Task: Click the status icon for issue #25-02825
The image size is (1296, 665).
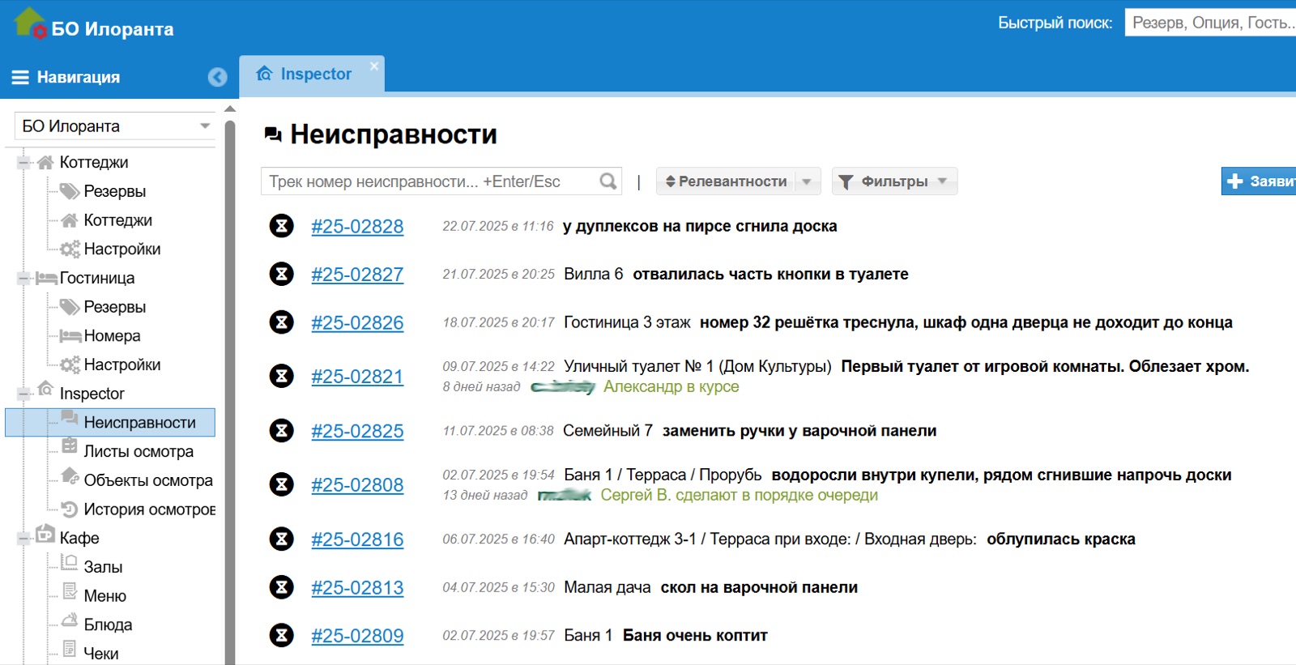Action: coord(281,430)
